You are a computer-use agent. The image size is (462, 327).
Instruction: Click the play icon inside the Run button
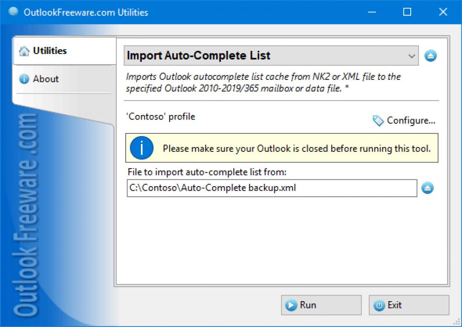pos(291,305)
